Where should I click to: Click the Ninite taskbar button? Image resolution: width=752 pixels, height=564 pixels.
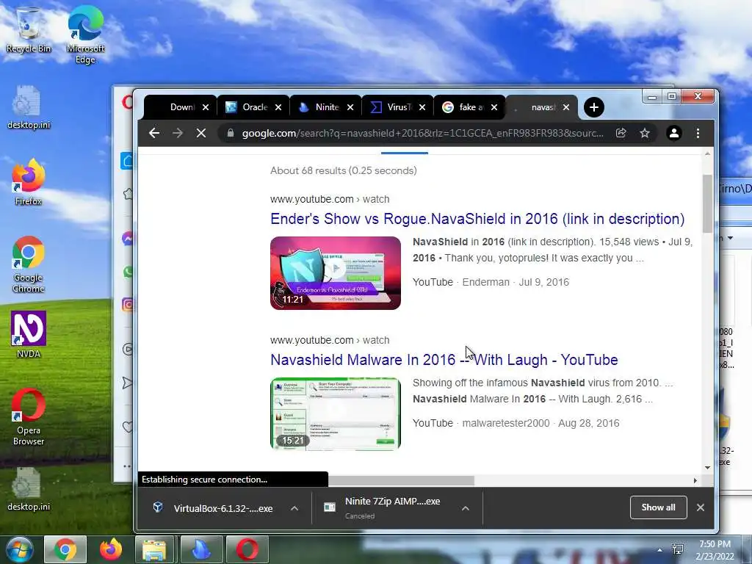(201, 549)
